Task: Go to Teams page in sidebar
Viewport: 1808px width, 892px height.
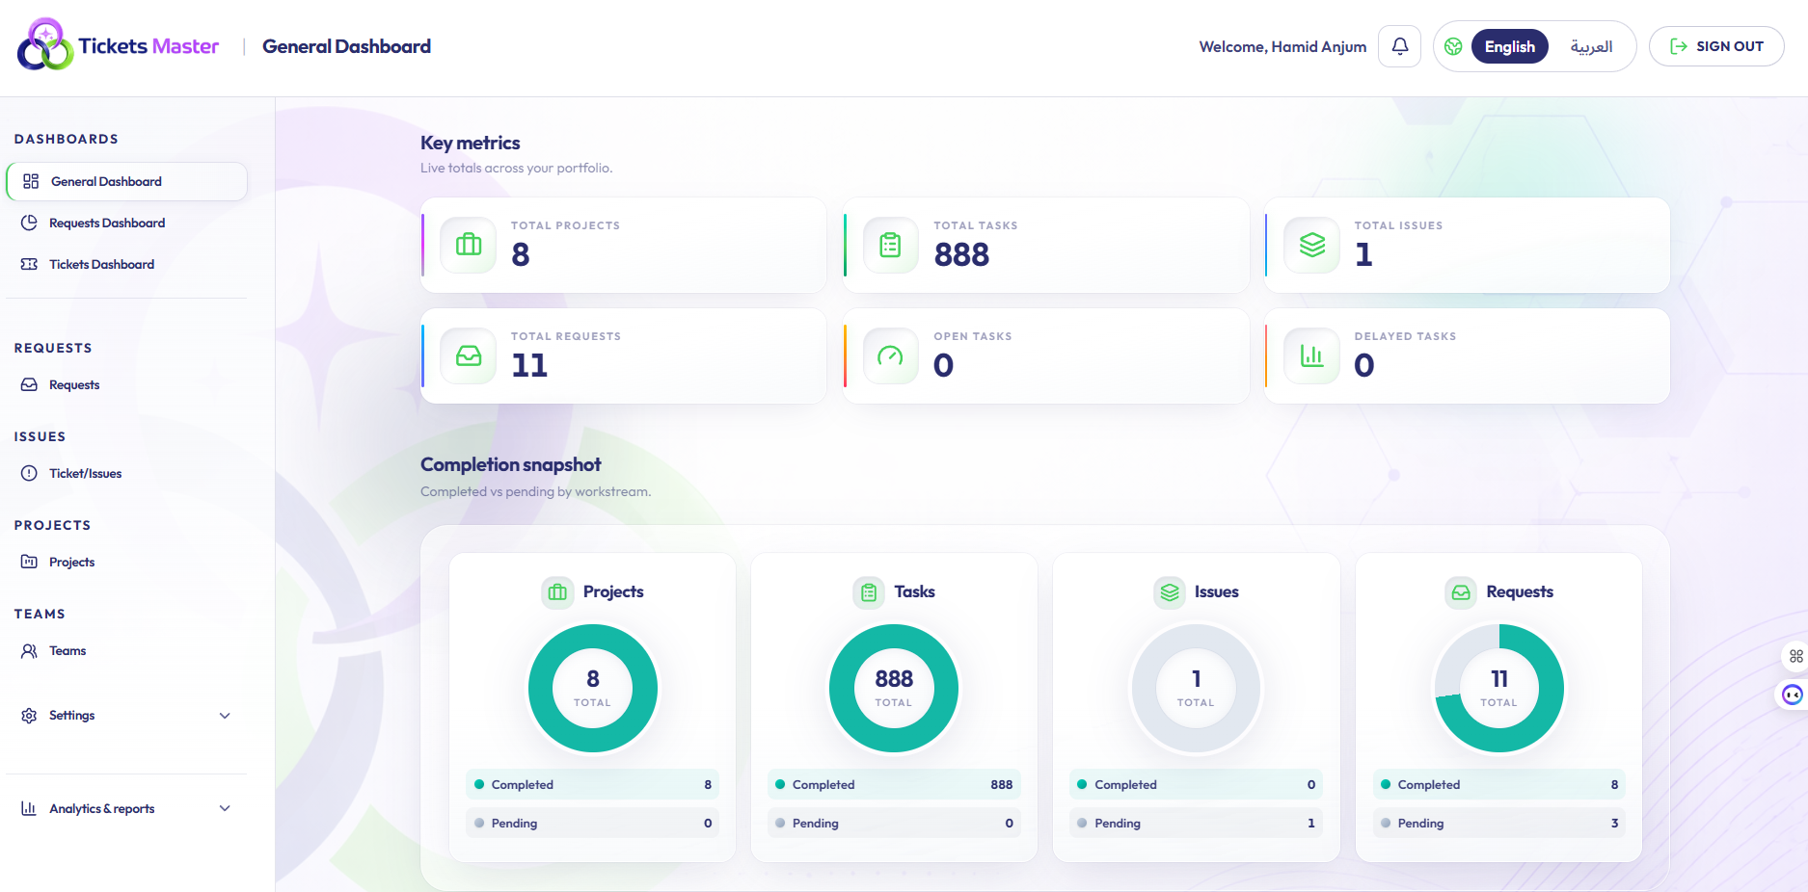Action: click(x=126, y=651)
